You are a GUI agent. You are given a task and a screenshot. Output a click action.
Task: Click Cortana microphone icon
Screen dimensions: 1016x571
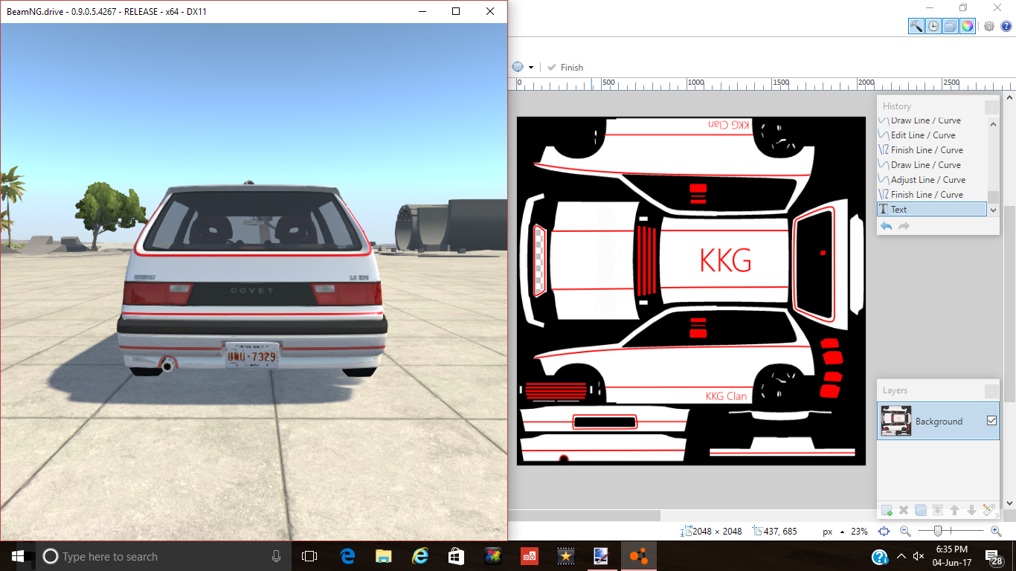277,556
